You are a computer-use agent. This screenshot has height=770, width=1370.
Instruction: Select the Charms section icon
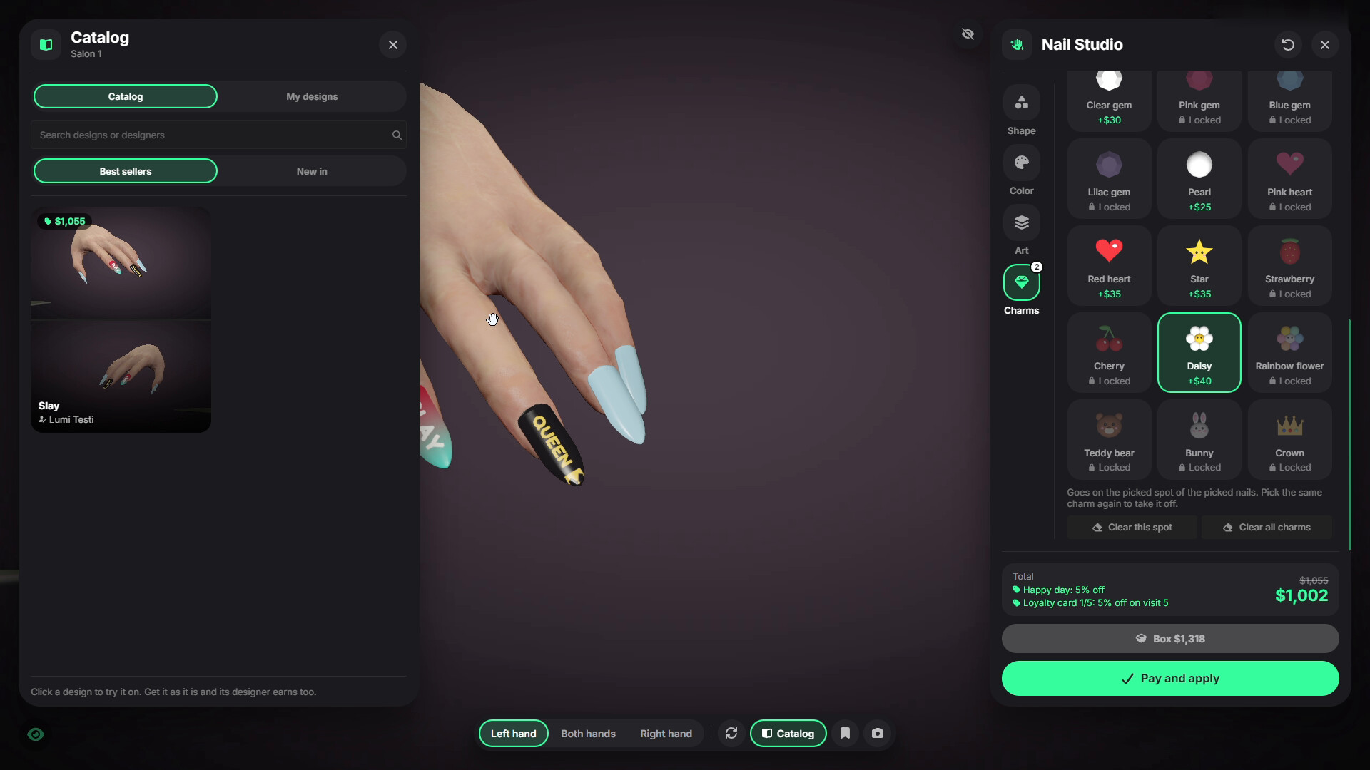point(1021,282)
